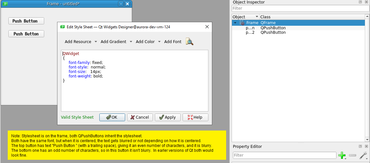370x163 pixels.
Task: Collapse the Frame tree node
Action: (x=235, y=23)
